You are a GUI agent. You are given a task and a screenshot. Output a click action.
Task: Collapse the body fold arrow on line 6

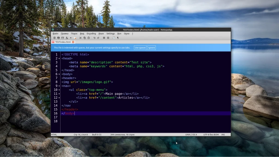click(59, 74)
